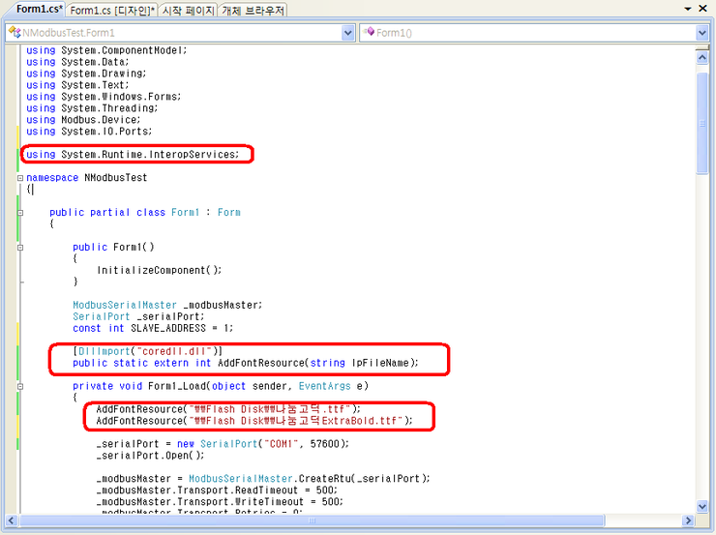716x535 pixels.
Task: Click the horizontal scrollbar left arrow
Action: 11,520
